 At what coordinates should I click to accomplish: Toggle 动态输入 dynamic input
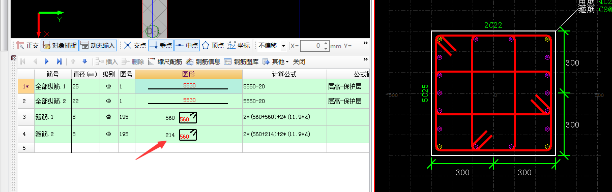98,46
